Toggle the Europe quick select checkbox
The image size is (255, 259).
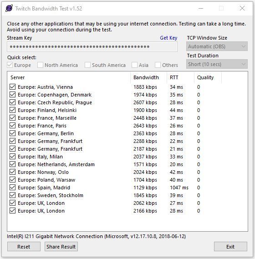pyautogui.click(x=10, y=65)
